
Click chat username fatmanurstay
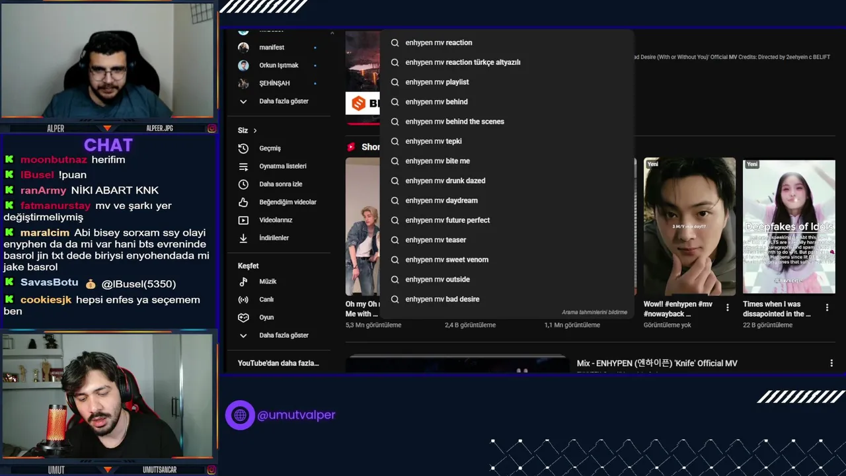pyautogui.click(x=56, y=206)
